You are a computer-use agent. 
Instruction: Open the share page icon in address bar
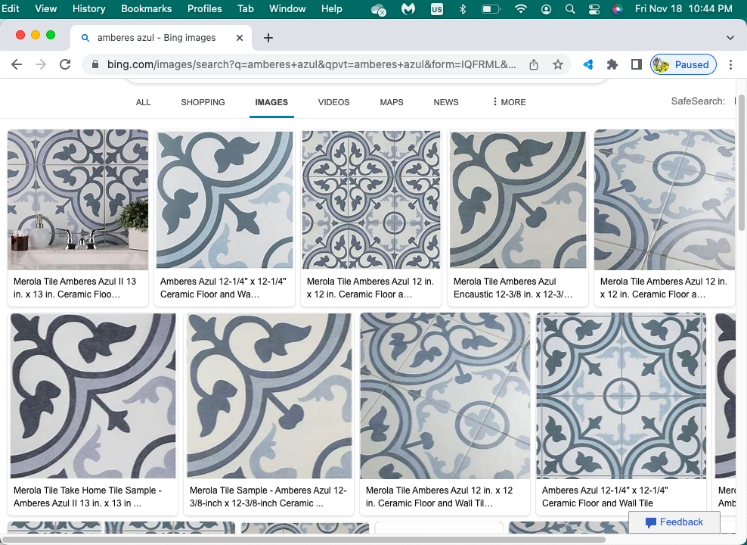(x=534, y=64)
